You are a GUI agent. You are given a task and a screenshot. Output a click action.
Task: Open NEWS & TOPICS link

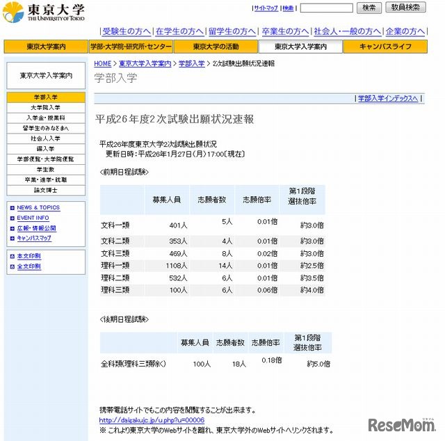click(38, 208)
